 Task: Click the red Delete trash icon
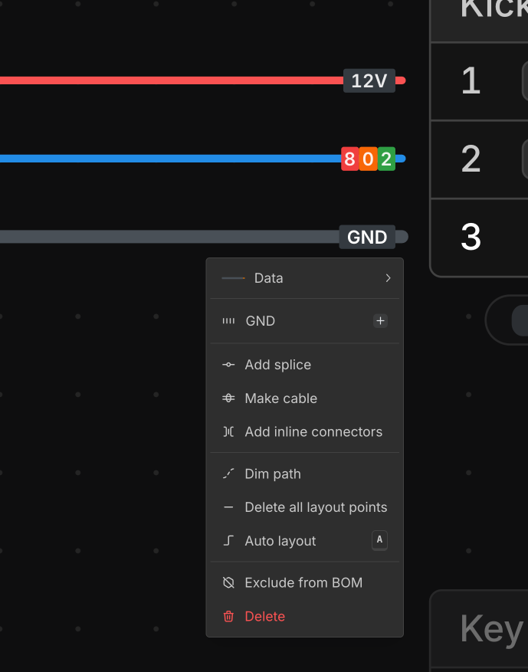228,617
